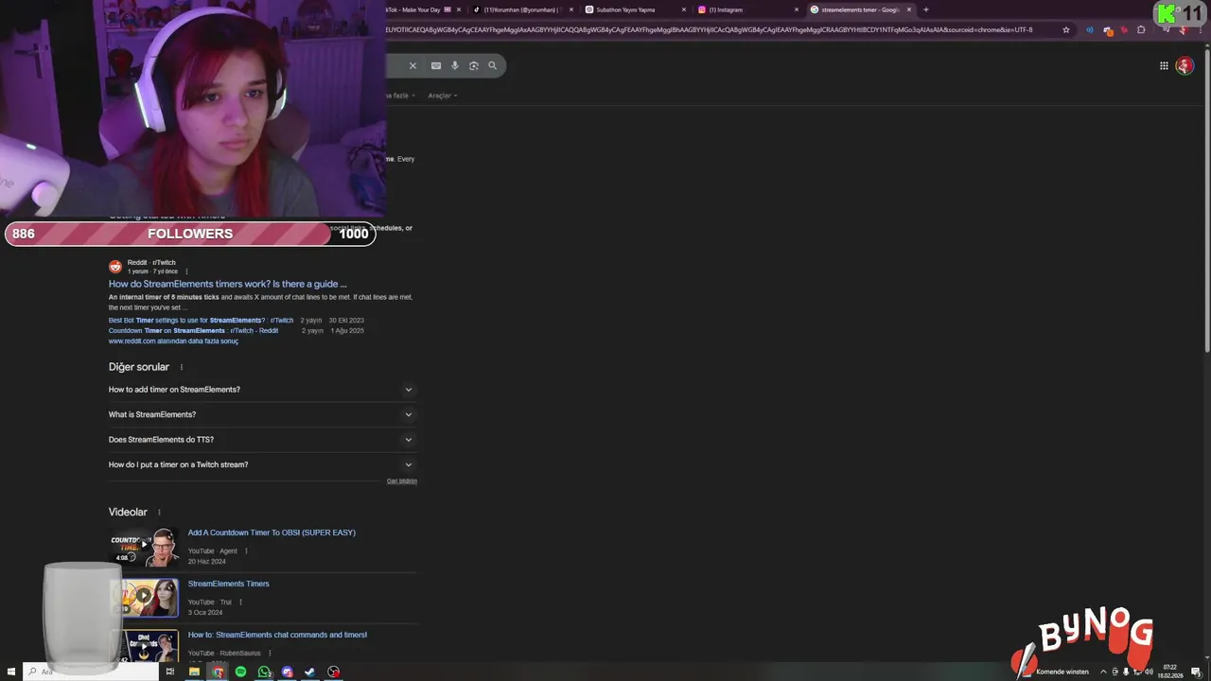Expand 'Does StreamElements do TTS?' question

(x=262, y=440)
